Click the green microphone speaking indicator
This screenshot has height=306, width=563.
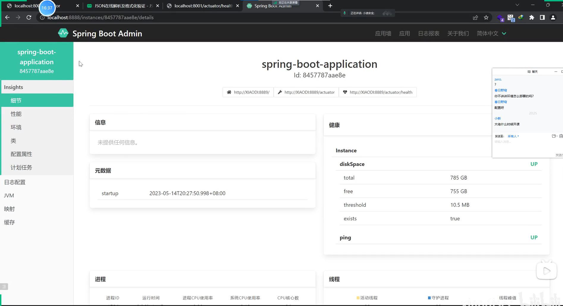tap(344, 13)
